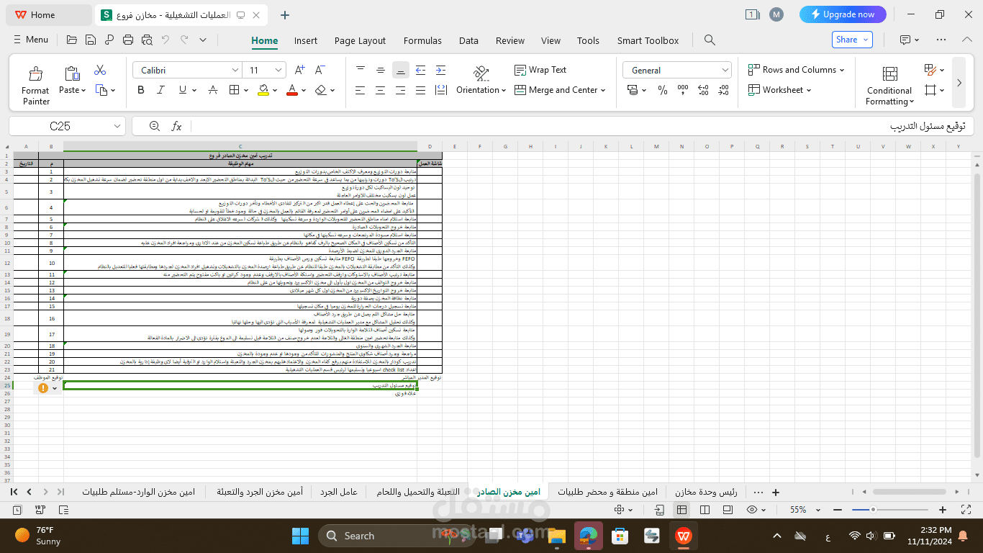Align text left
The height and width of the screenshot is (553, 983).
click(361, 90)
